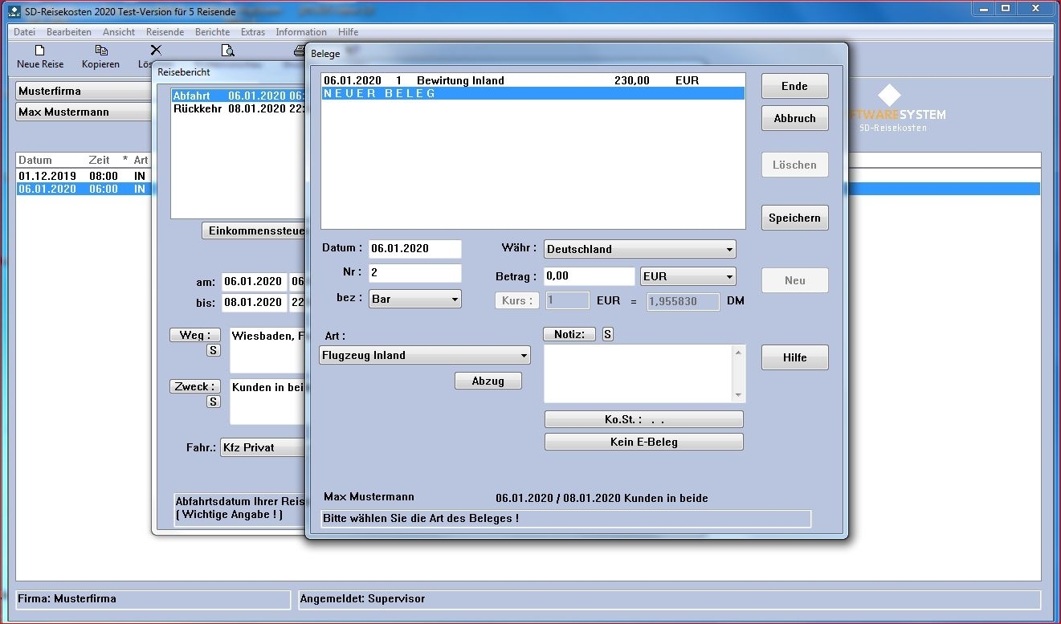Click the Weg: button in Reisebericht window
The height and width of the screenshot is (624, 1061).
pos(195,335)
